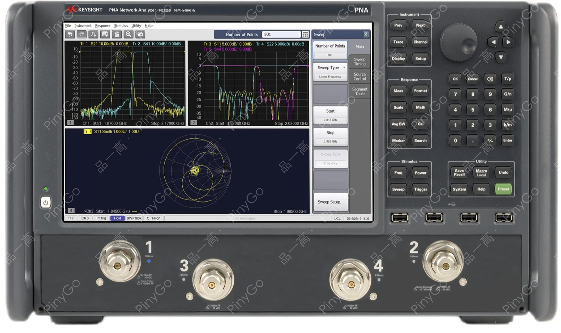Toggle the Hold indicator in the status bar
The image size is (561, 333).
click(x=118, y=218)
